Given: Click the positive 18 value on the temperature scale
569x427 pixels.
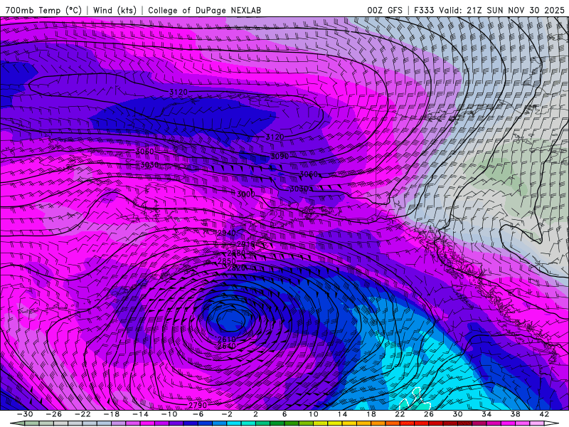Looking at the screenshot, I should pos(371,414).
